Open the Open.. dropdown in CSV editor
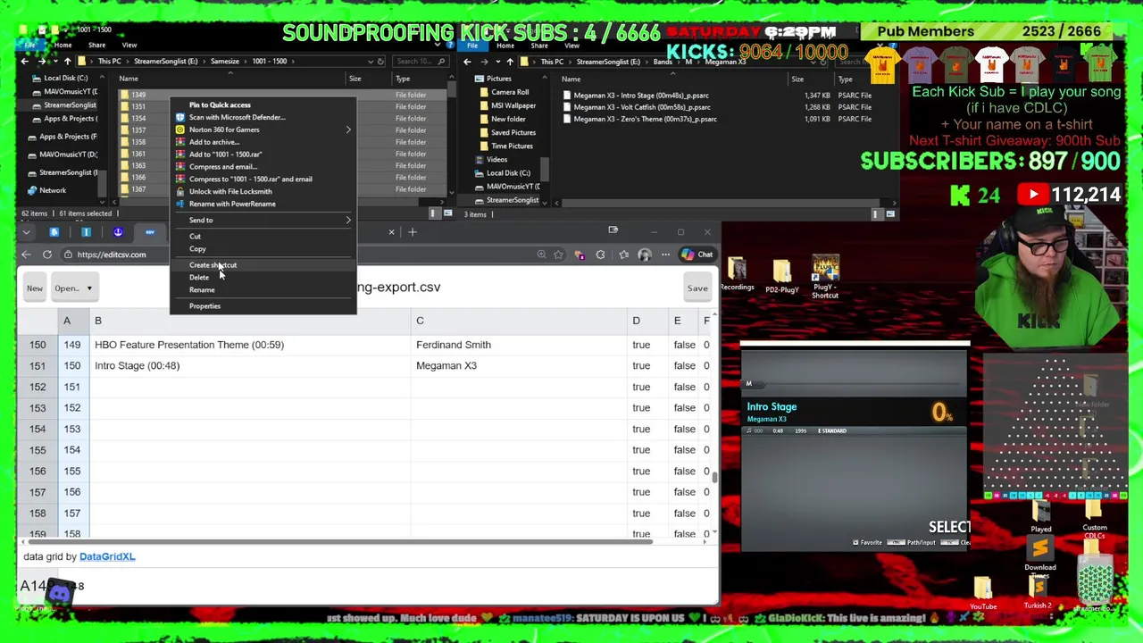The image size is (1143, 643). (x=73, y=288)
